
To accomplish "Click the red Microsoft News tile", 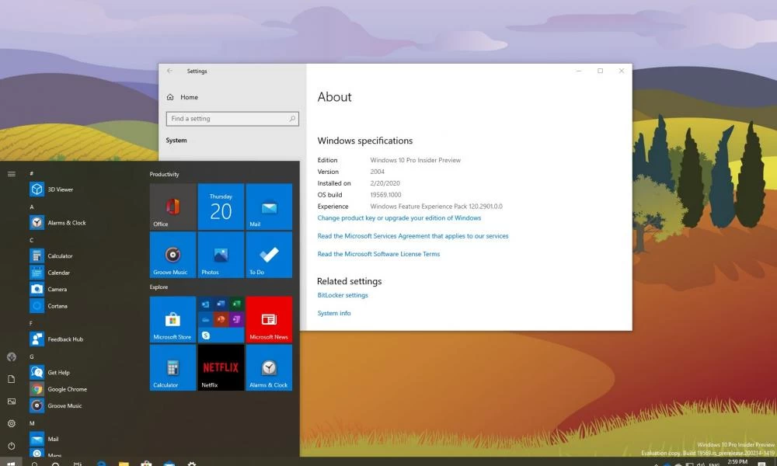I will coord(269,319).
